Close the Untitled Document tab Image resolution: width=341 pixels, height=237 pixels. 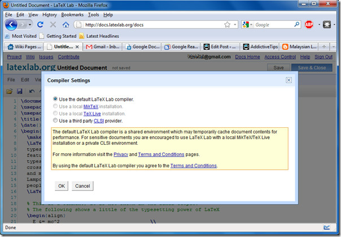pyautogui.click(x=77, y=47)
